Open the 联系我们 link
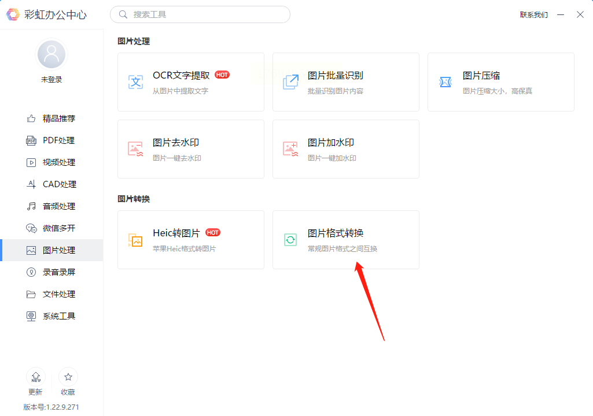This screenshot has width=593, height=416. pyautogui.click(x=533, y=15)
